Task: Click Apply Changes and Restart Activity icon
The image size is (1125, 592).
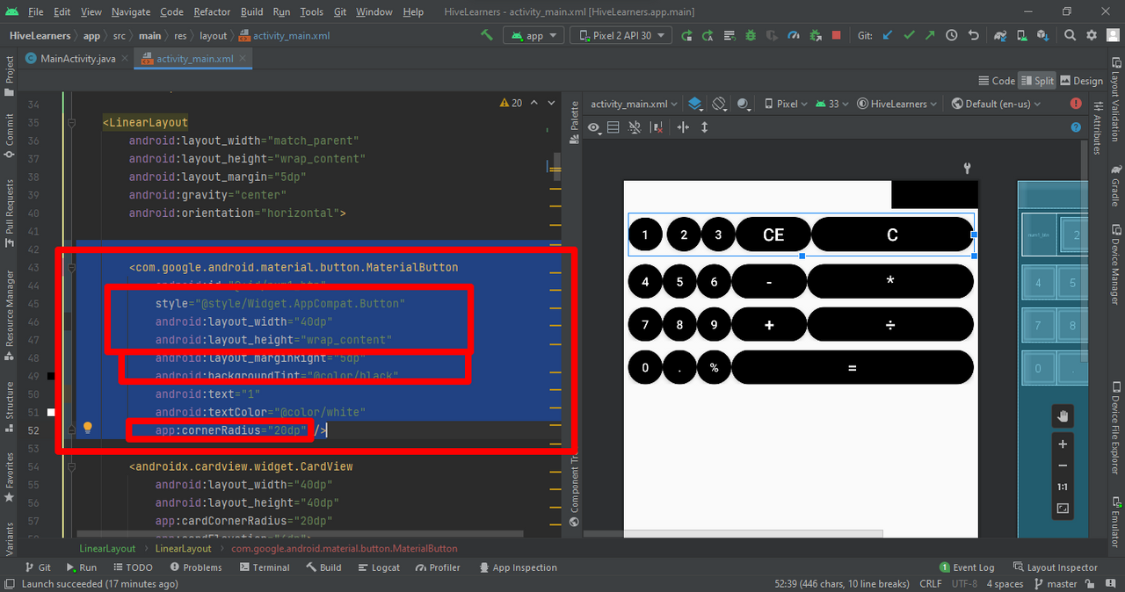Action: click(686, 36)
